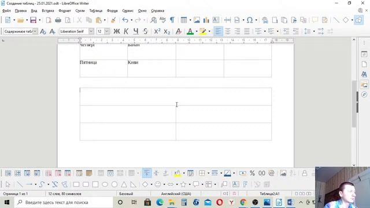Toggle Strikethrough formatting
Viewport: 370px width, 208px height.
pyautogui.click(x=145, y=31)
